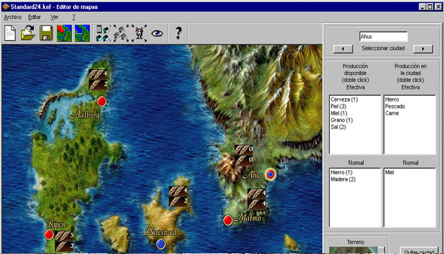Open the Editar menu
Screen dimensions: 444x254
pyautogui.click(x=35, y=18)
